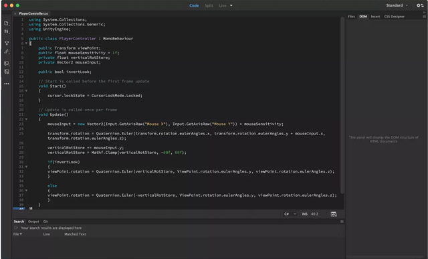428x259 pixels.
Task: Click 'CursorLockMode.Locked' on line 17
Action: click(116, 96)
